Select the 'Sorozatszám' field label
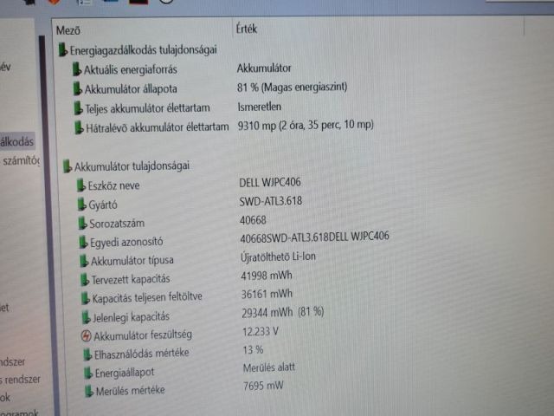The height and width of the screenshot is (416, 554). pyautogui.click(x=117, y=224)
